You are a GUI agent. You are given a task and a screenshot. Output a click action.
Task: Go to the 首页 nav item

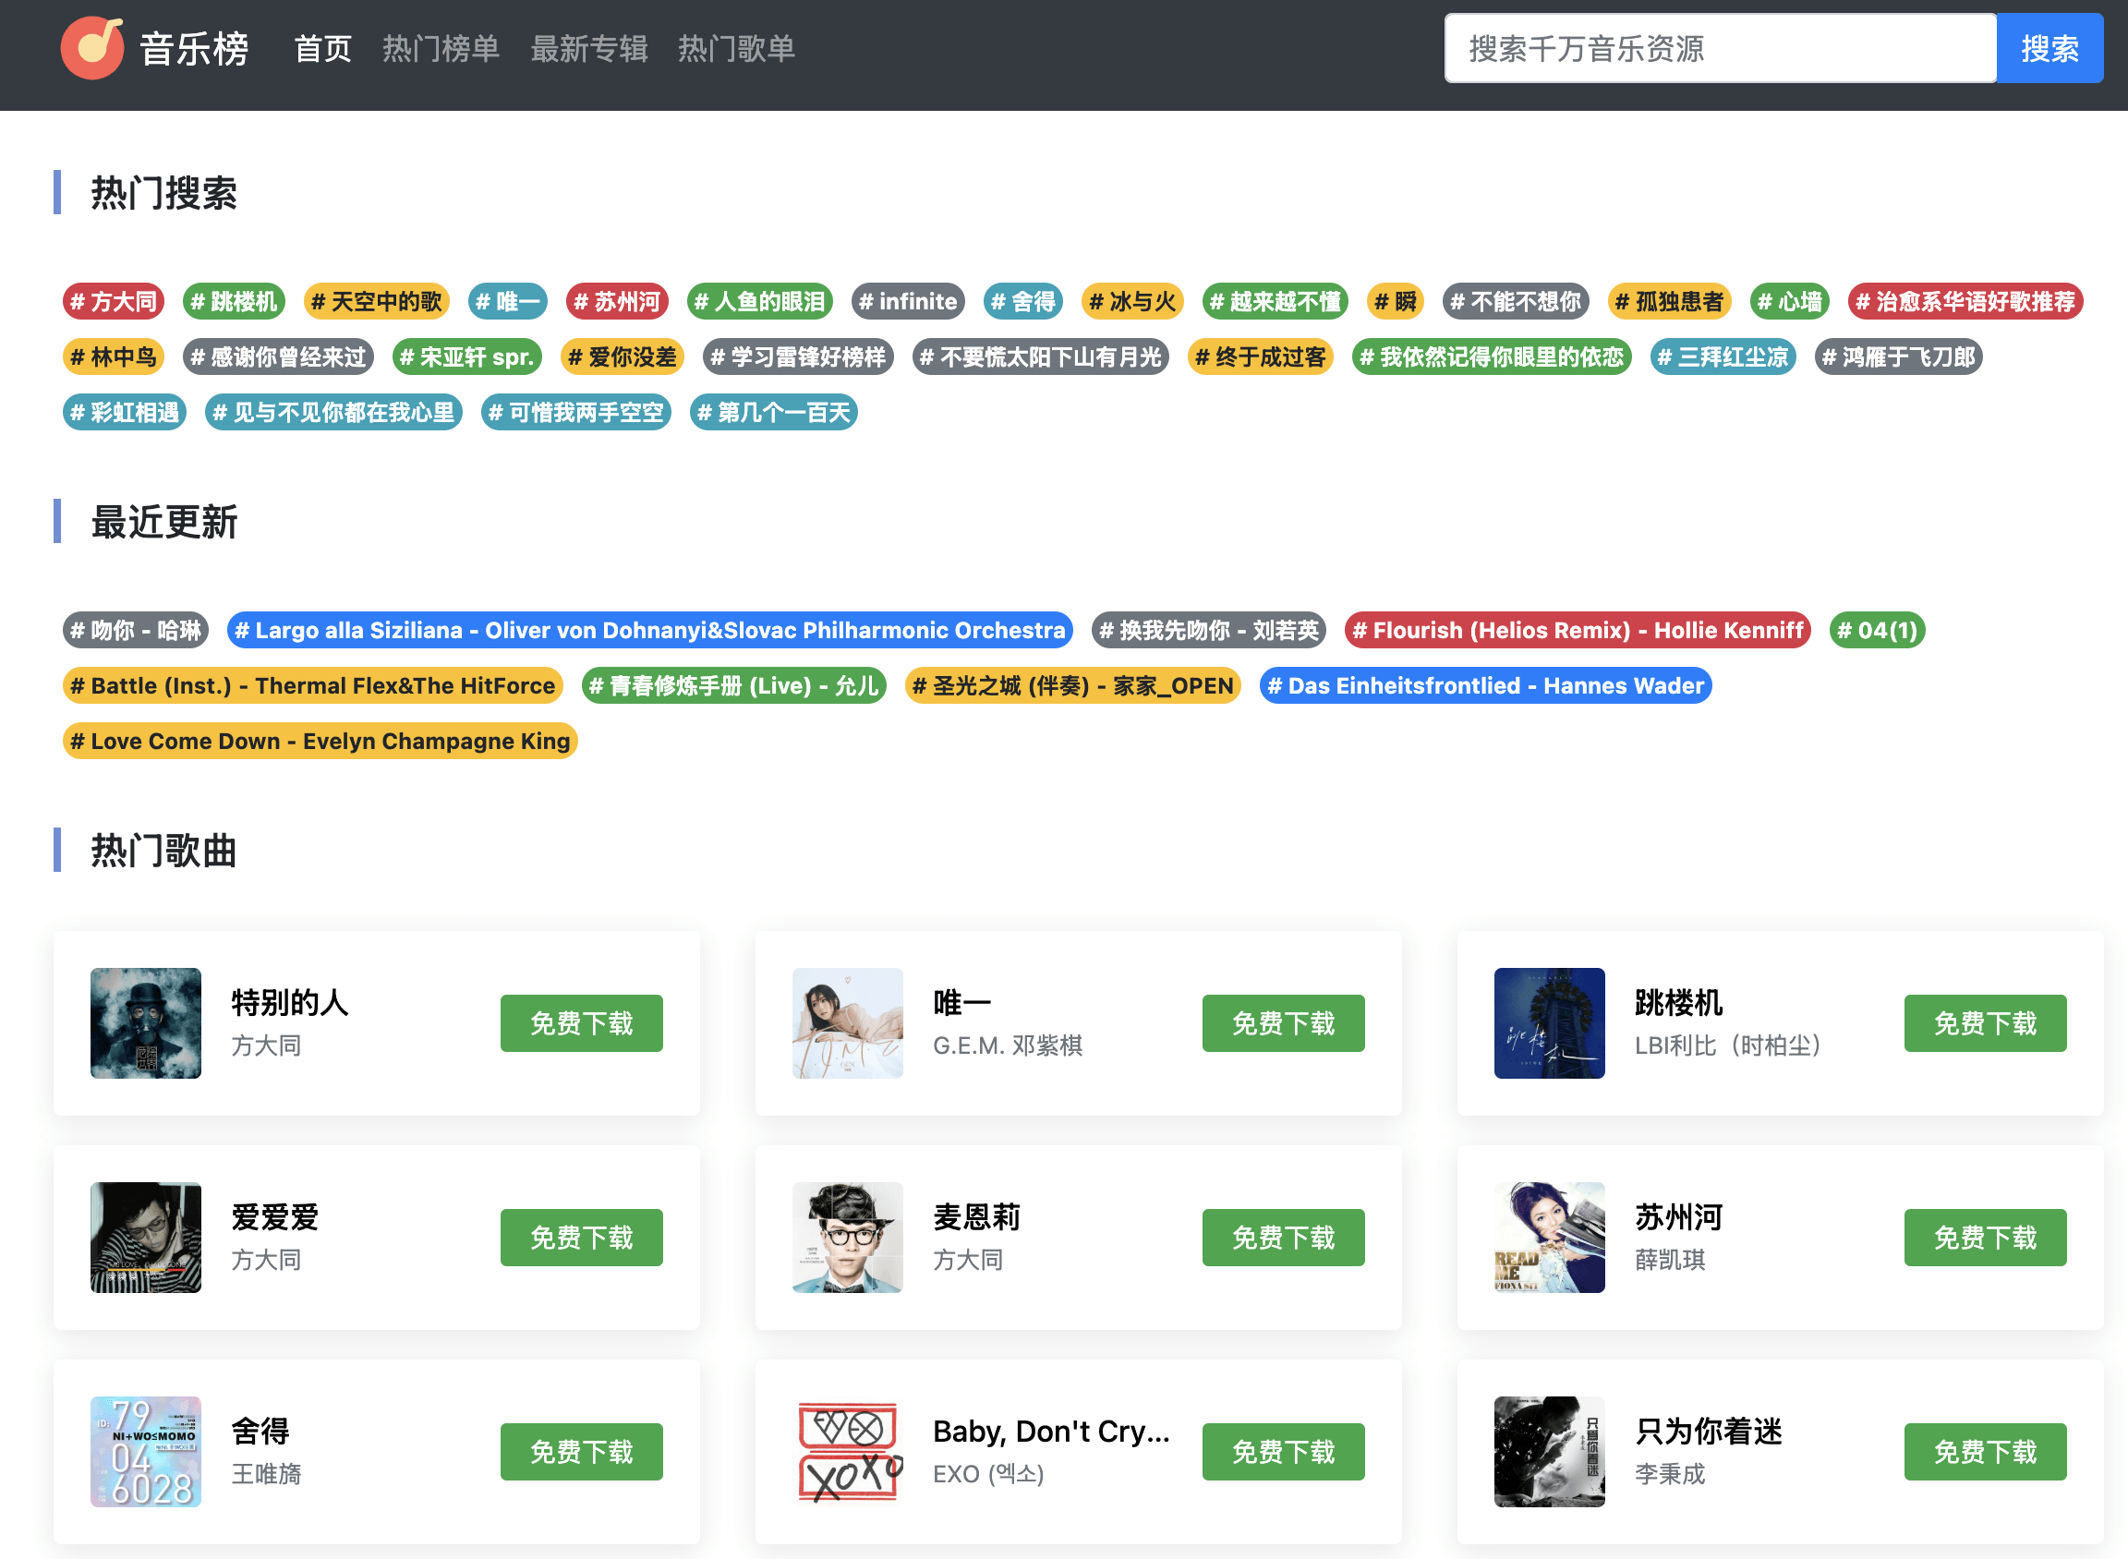pos(322,48)
